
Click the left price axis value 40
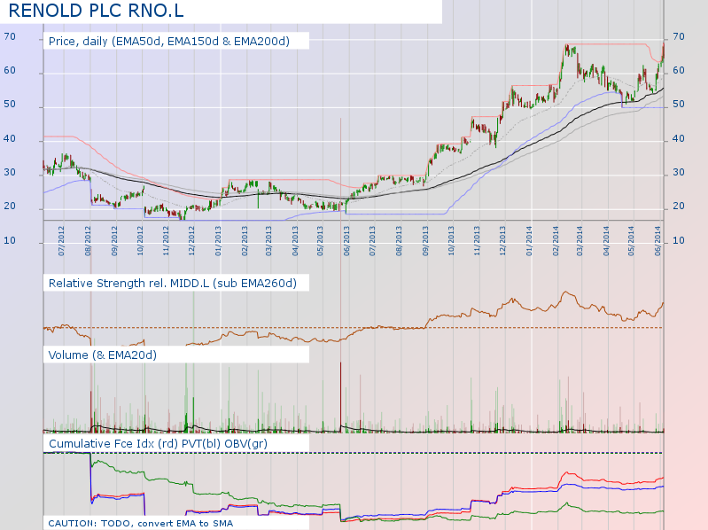pyautogui.click(x=10, y=138)
